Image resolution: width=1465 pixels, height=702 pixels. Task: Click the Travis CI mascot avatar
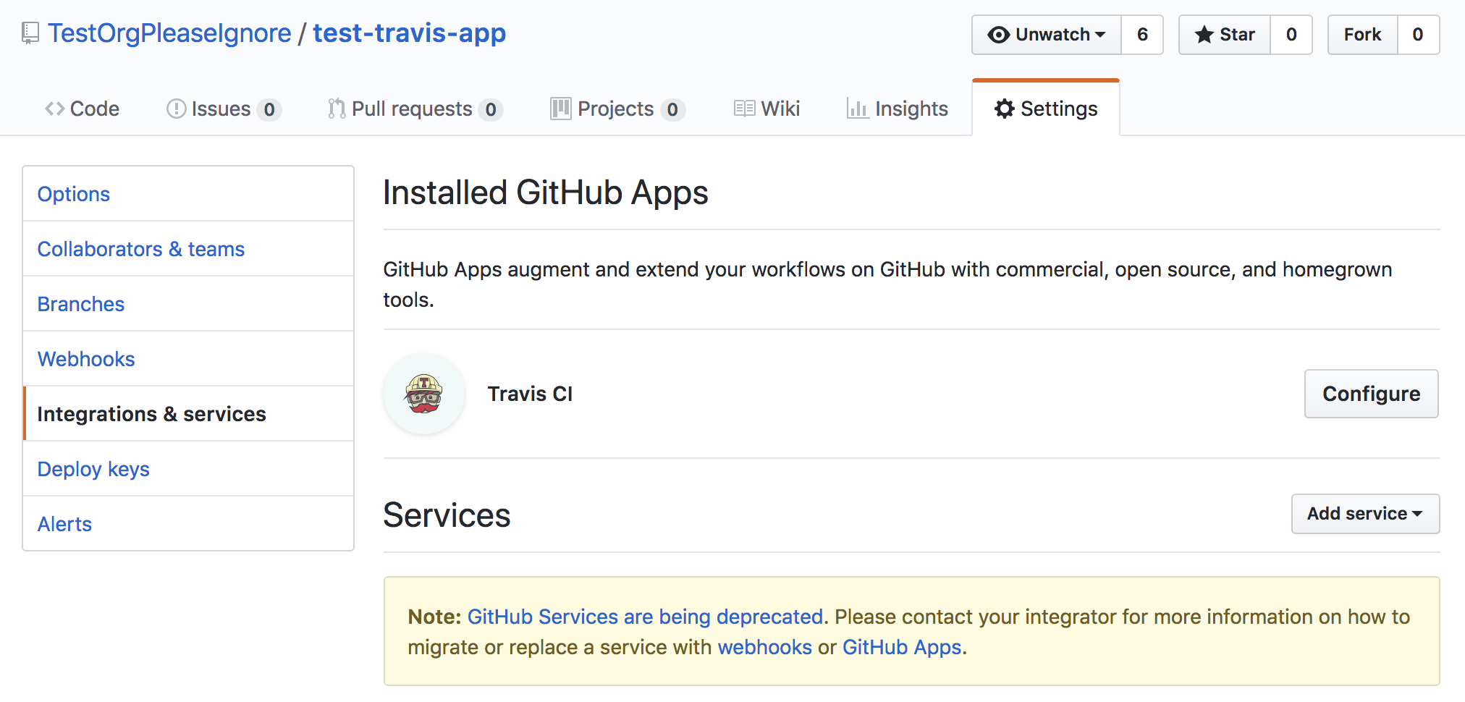coord(424,394)
